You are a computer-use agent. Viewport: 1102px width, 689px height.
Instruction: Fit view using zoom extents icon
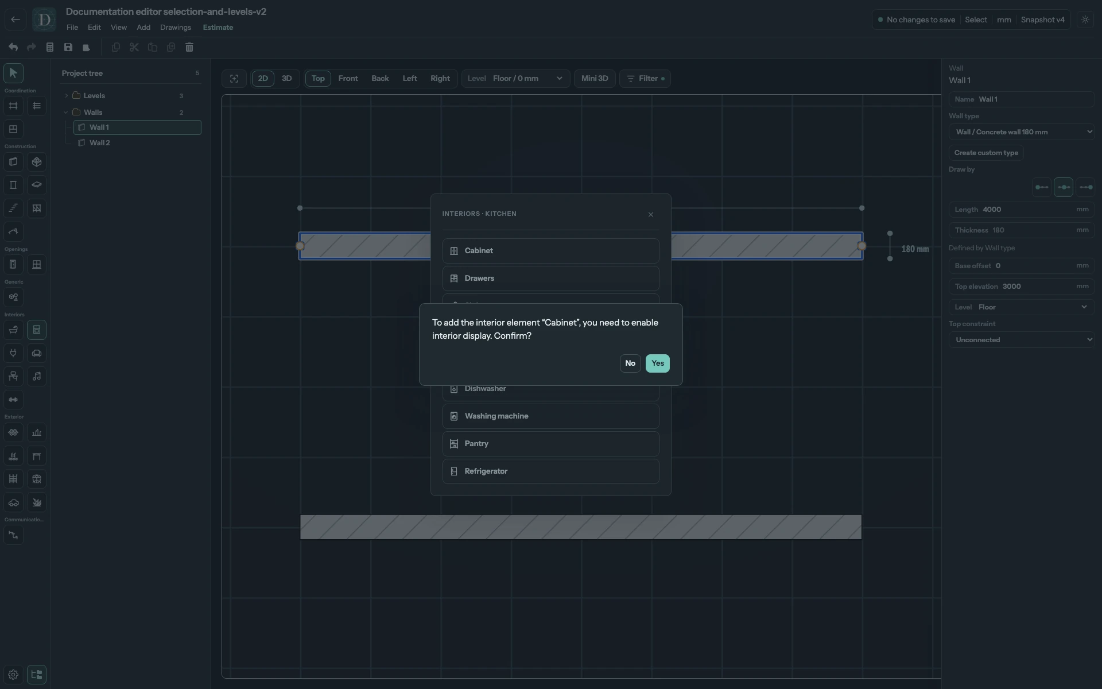tap(234, 79)
